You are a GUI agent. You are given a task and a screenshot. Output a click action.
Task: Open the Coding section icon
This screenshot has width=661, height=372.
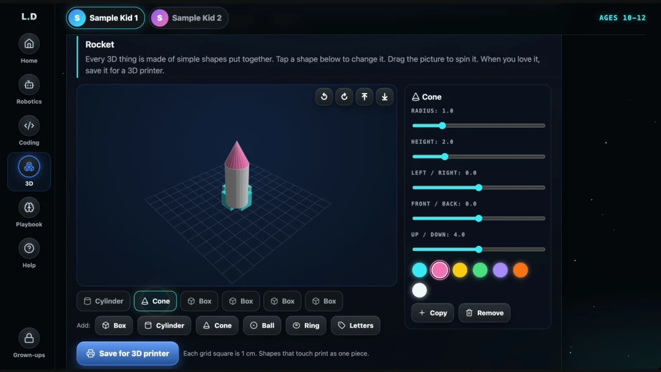click(29, 125)
